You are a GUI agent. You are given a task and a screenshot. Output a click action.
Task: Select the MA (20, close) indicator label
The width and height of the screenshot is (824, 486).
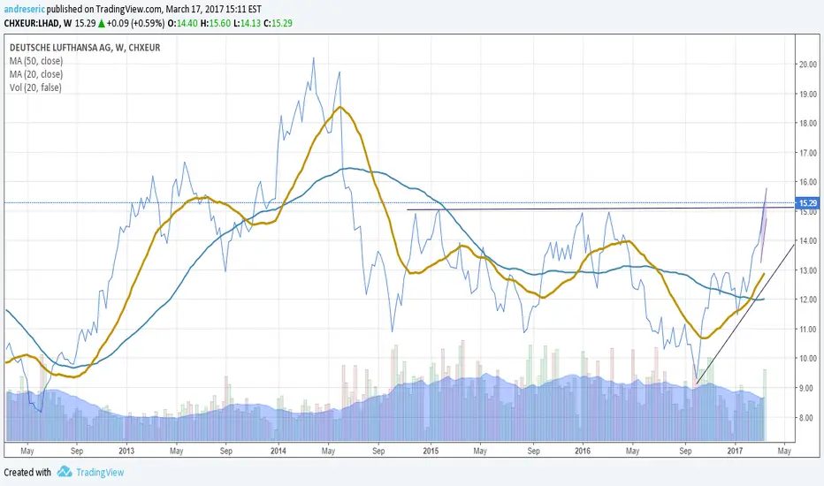click(x=36, y=74)
